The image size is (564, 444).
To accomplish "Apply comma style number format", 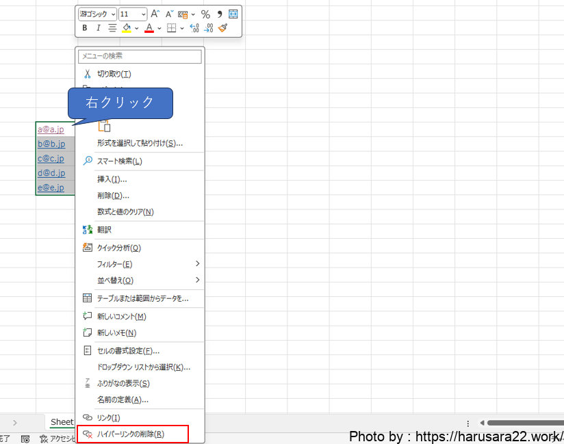I will click(220, 14).
